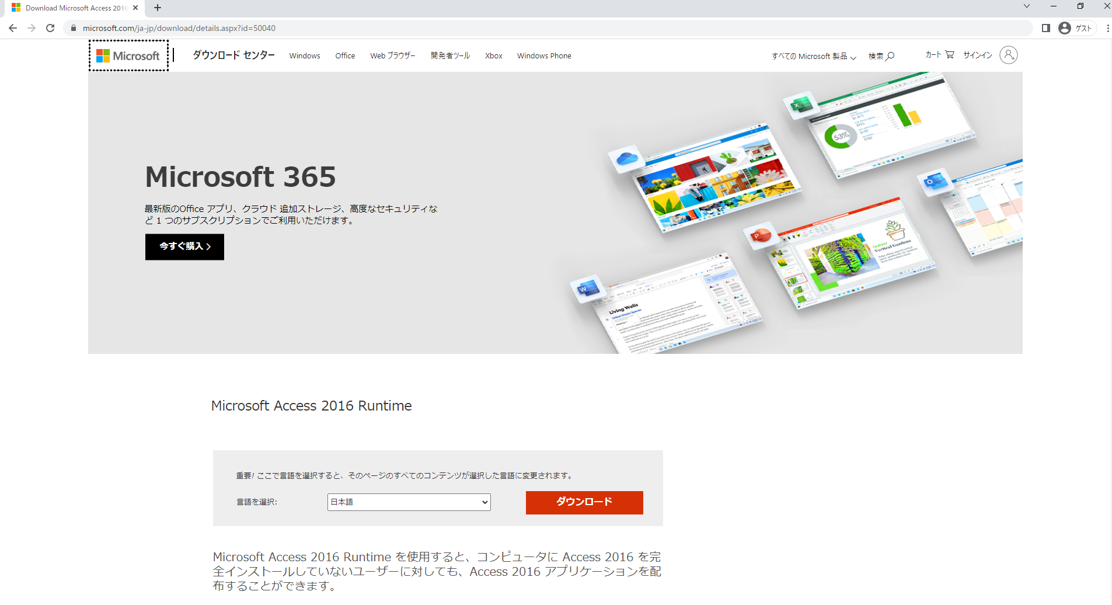Open the Windows Phone menu item
1112x605 pixels.
544,56
